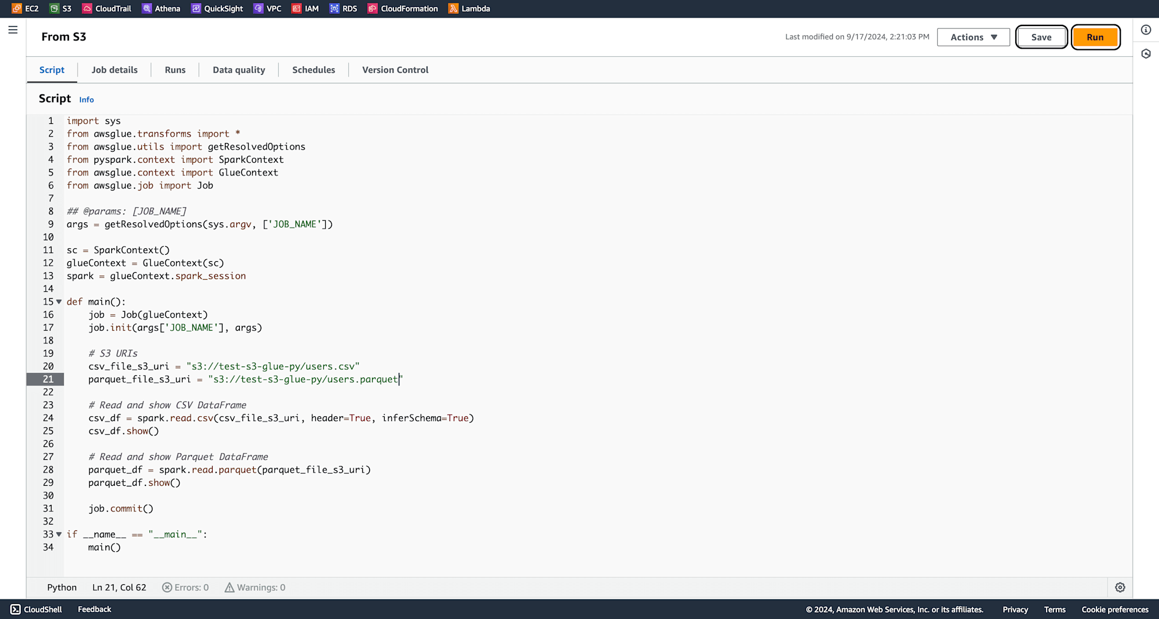Screen dimensions: 1159x619
Task: Open the Actions dropdown
Action: tap(974, 37)
